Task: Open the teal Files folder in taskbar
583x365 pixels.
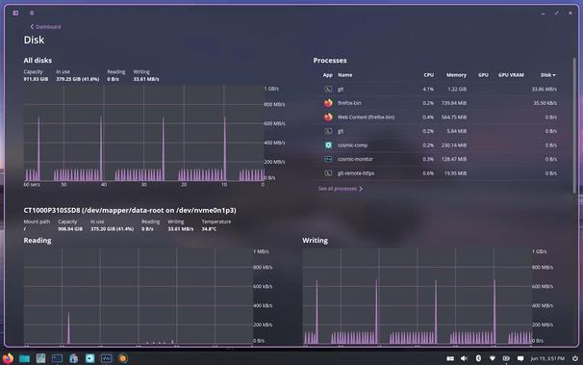Action: click(24, 358)
